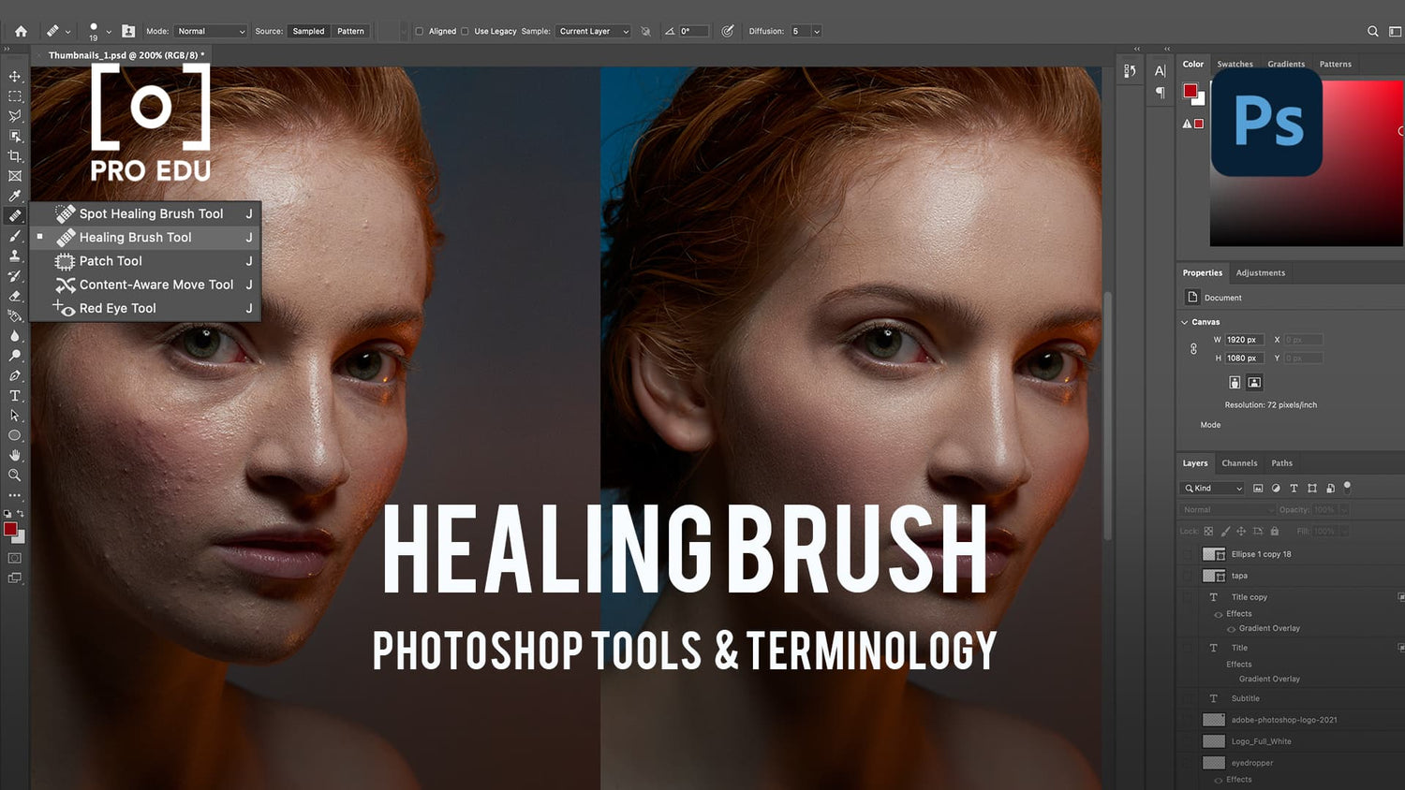Viewport: 1405px width, 790px height.
Task: Select the Move tool
Action: click(x=15, y=77)
